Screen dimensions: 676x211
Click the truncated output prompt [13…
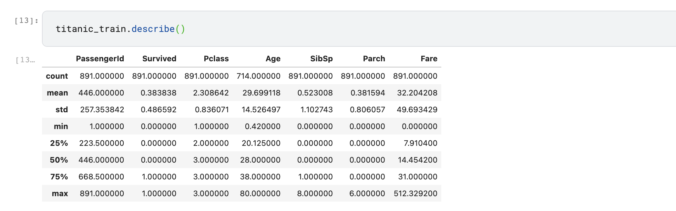[25, 60]
